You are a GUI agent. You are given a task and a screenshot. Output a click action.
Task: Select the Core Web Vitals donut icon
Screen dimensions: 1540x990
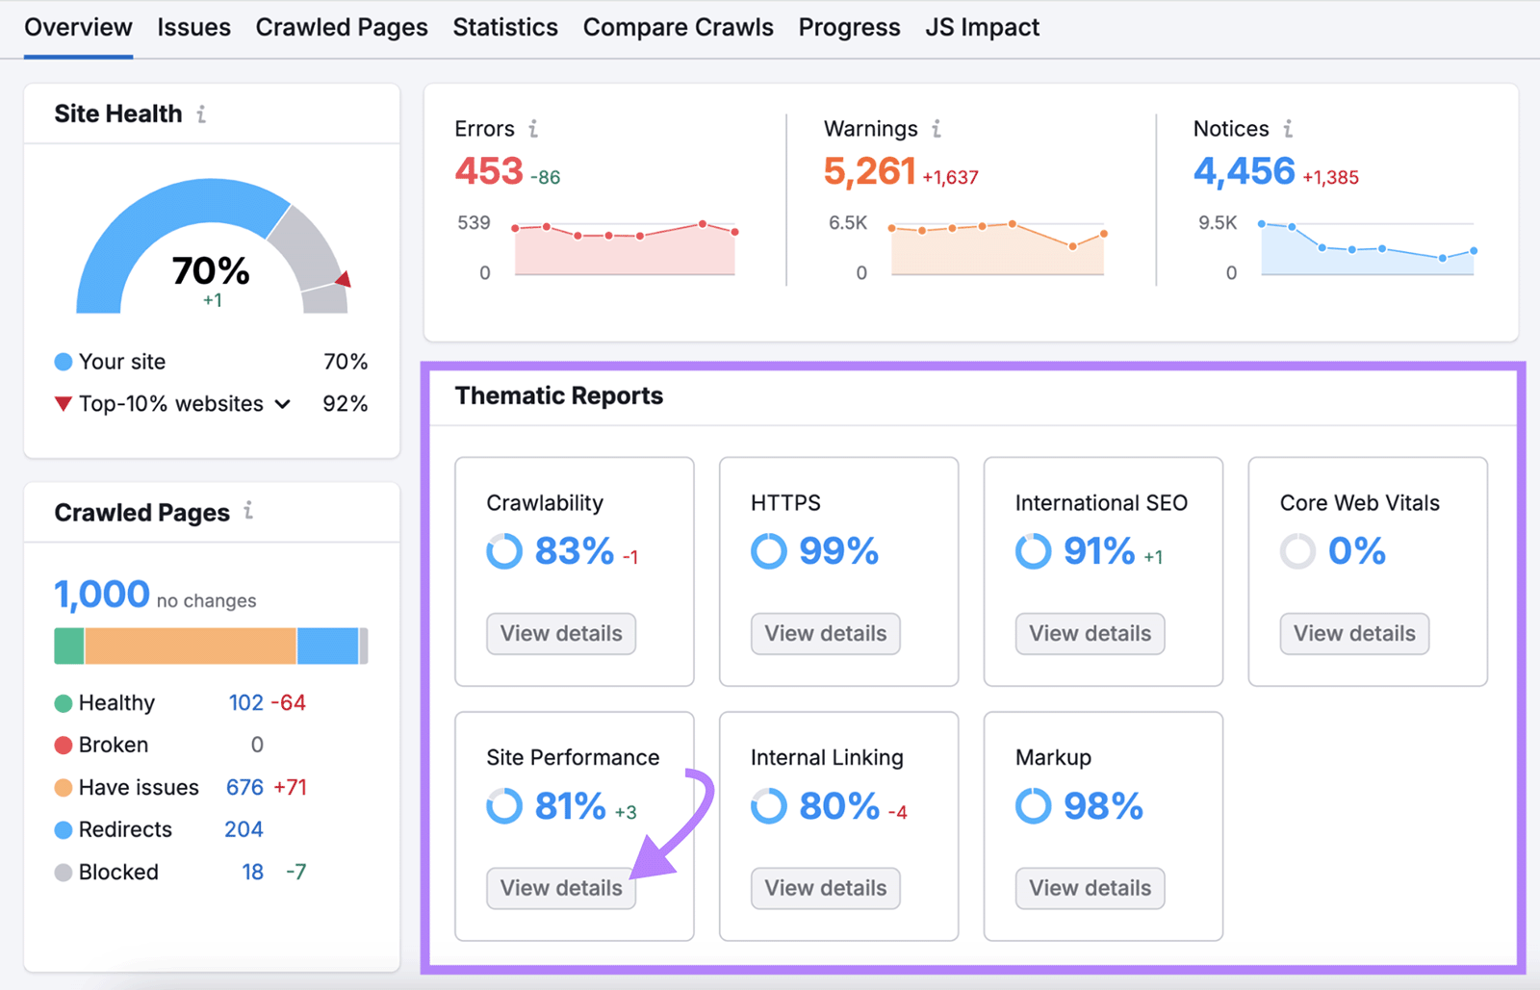[x=1297, y=551]
